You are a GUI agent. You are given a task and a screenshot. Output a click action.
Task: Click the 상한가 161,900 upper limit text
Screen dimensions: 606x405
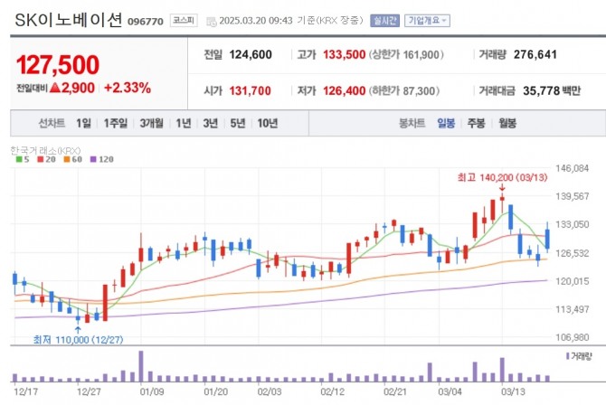[406, 55]
